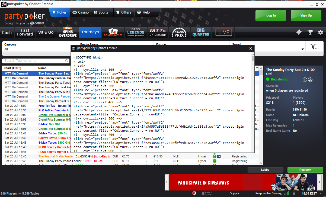The image size is (326, 197).
Task: Open the advanced filter funnel options
Action: pos(314,47)
